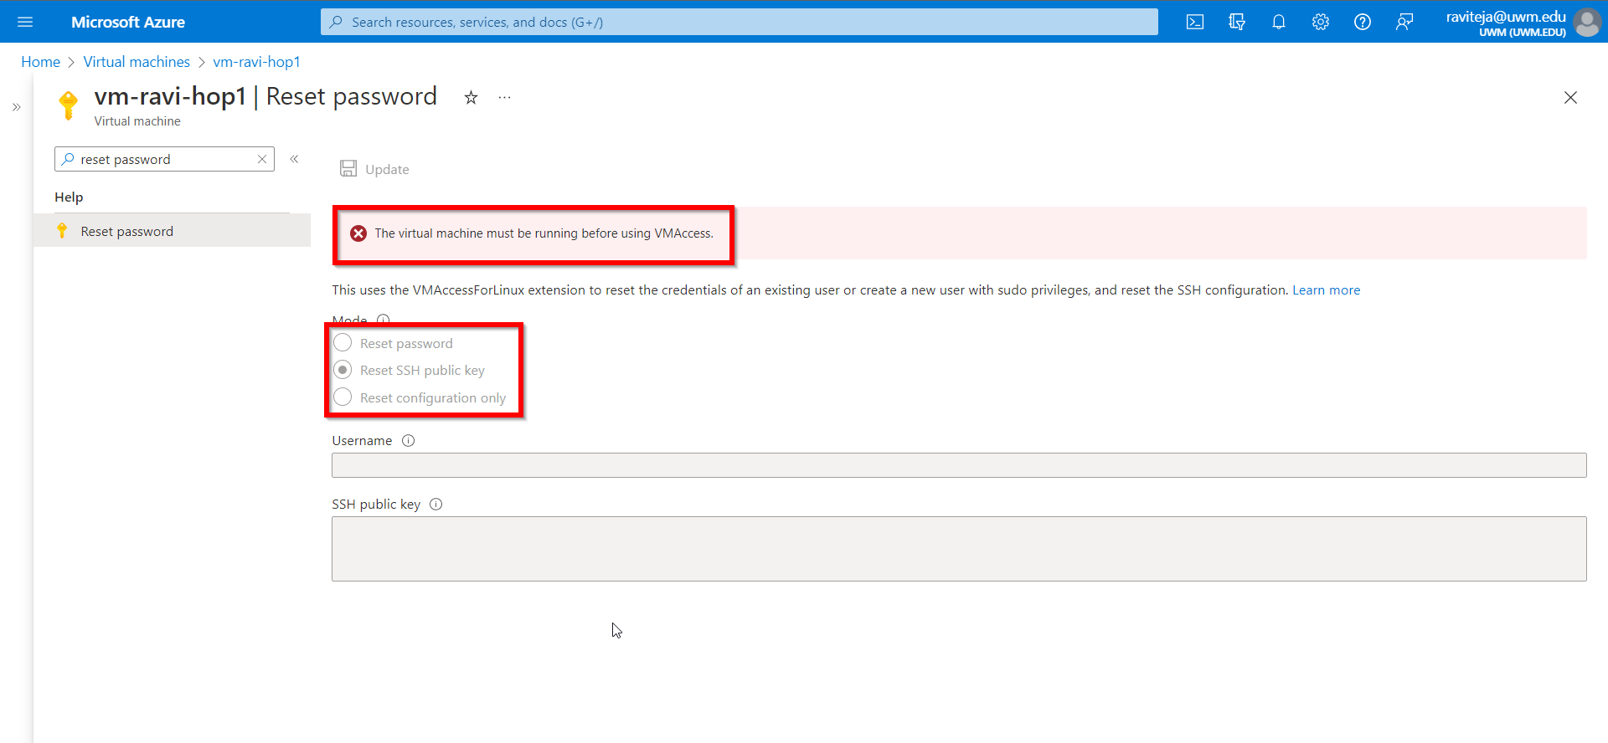Click the red error status icon
The height and width of the screenshot is (743, 1608).
click(358, 233)
